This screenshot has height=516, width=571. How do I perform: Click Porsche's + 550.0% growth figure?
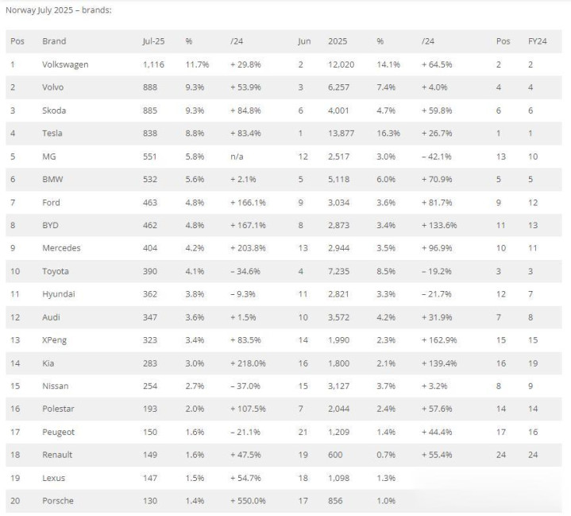point(248,501)
